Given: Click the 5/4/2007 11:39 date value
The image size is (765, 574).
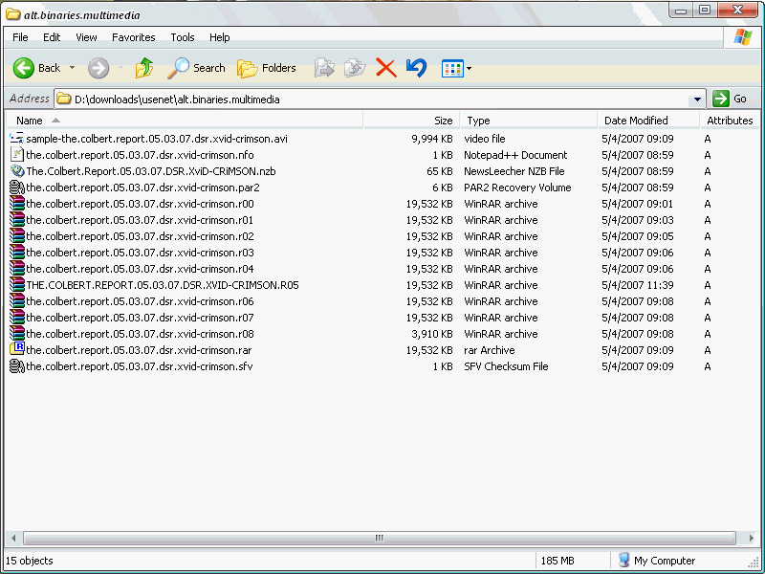Looking at the screenshot, I should tap(638, 285).
